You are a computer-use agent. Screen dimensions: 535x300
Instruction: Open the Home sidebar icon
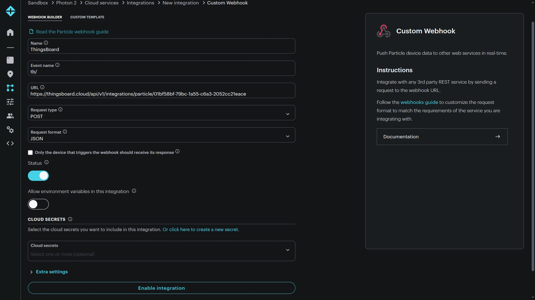10,32
